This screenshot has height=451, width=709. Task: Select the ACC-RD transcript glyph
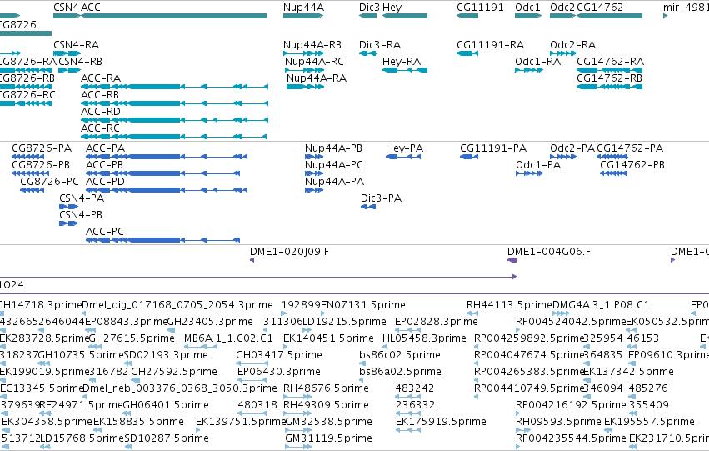(x=174, y=120)
